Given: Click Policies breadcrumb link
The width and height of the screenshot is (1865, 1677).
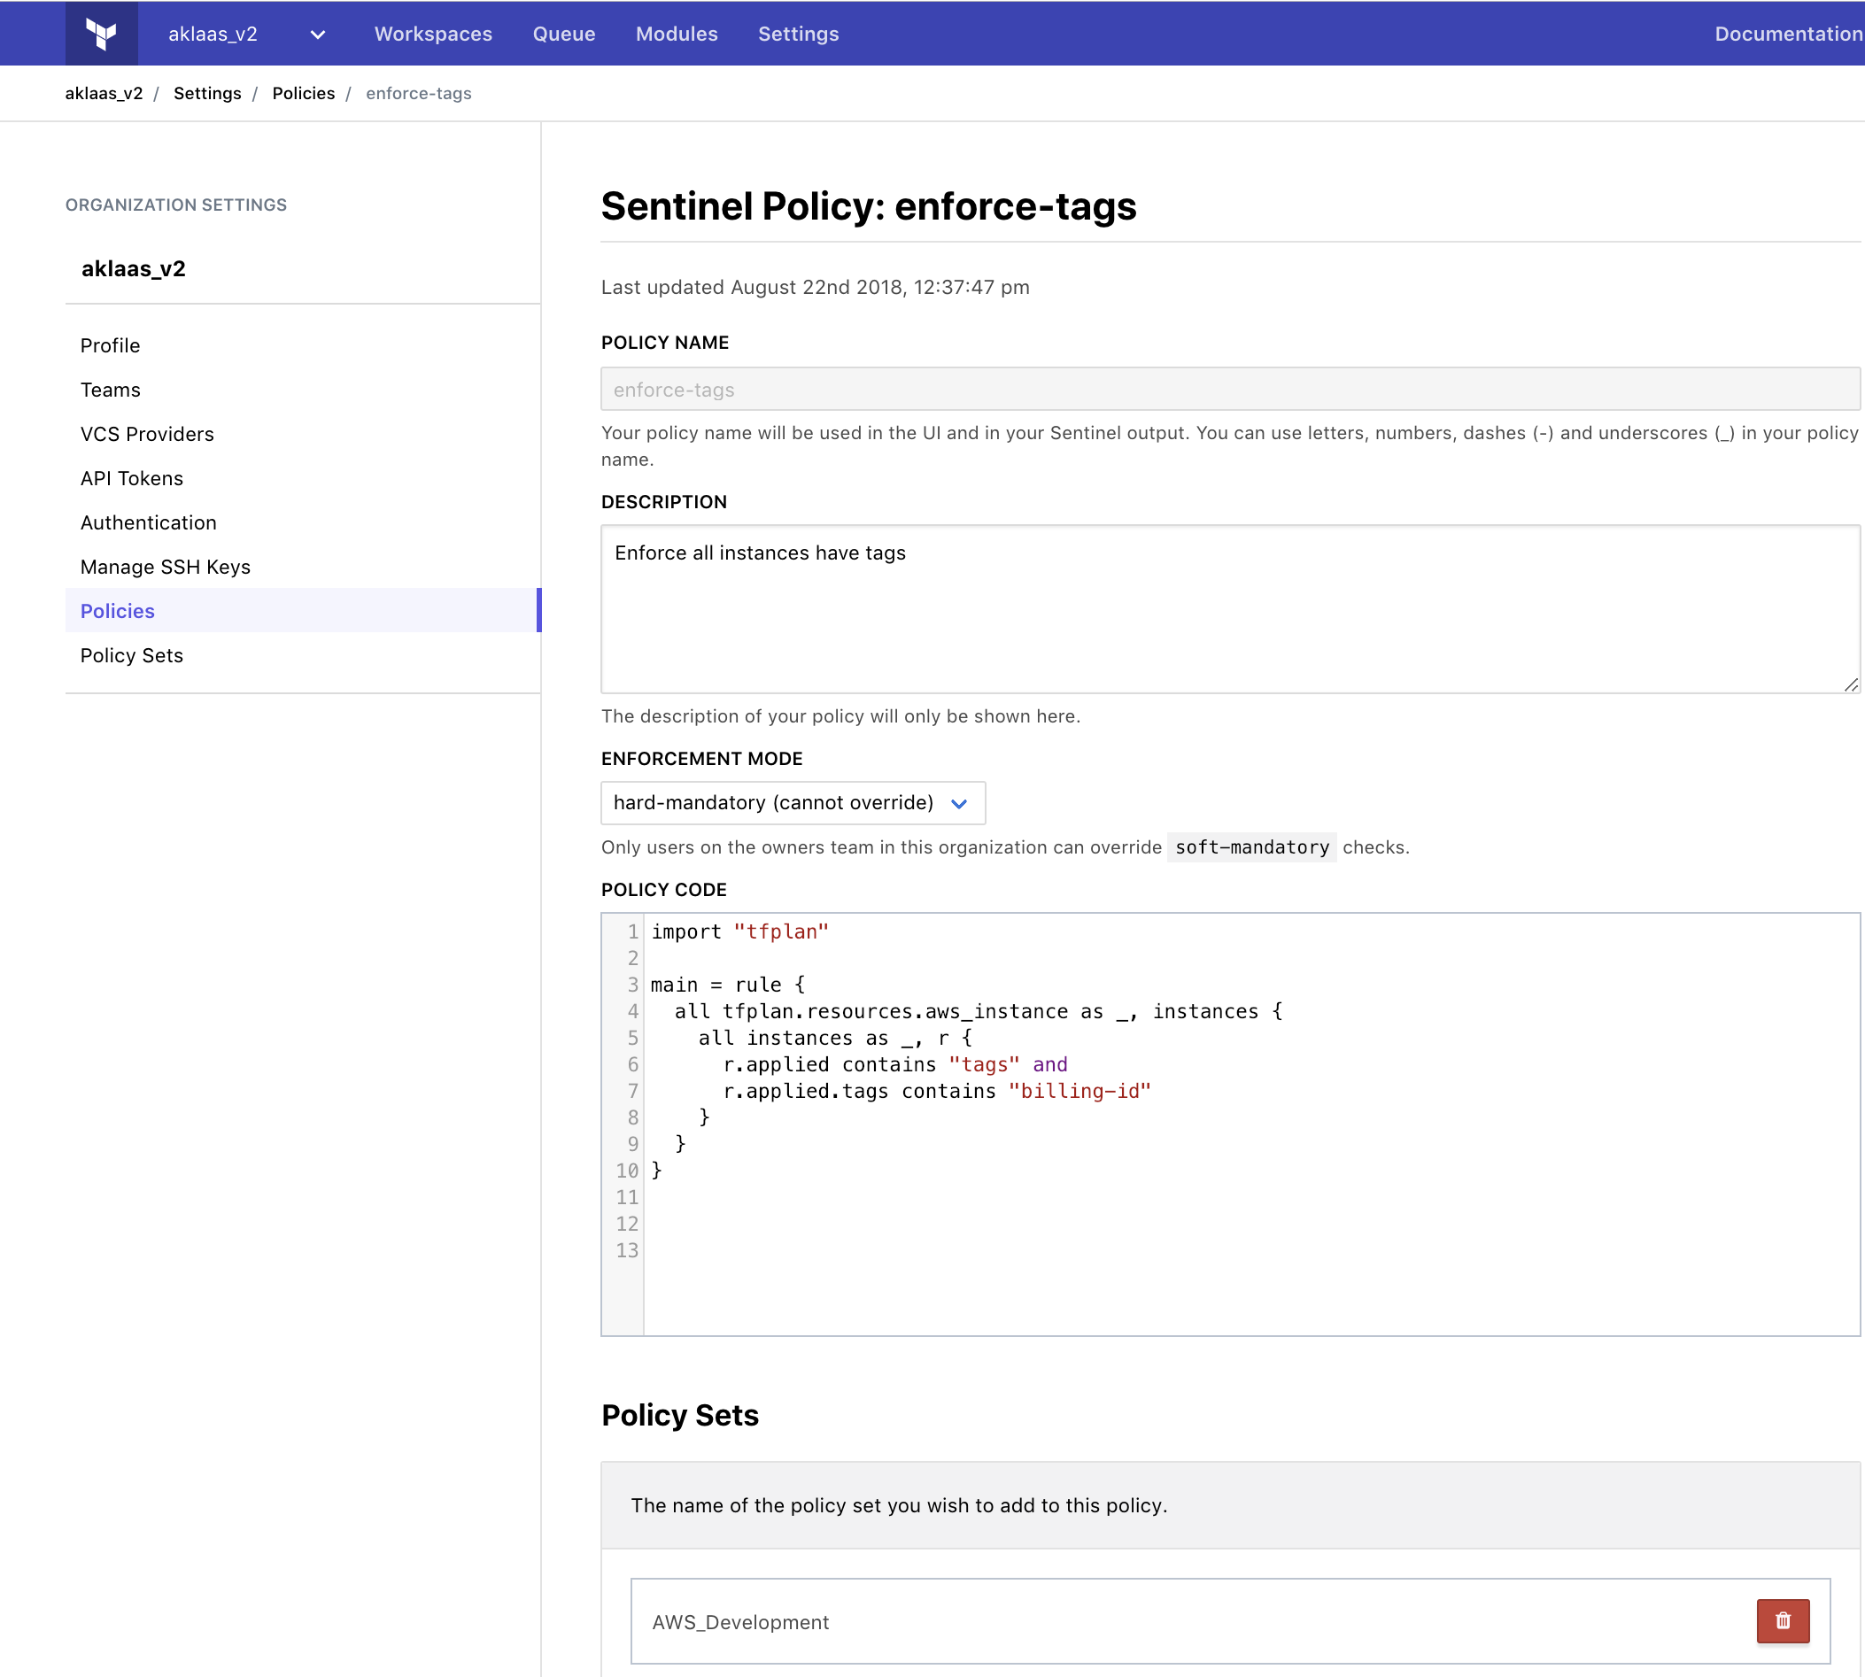Looking at the screenshot, I should [x=303, y=93].
